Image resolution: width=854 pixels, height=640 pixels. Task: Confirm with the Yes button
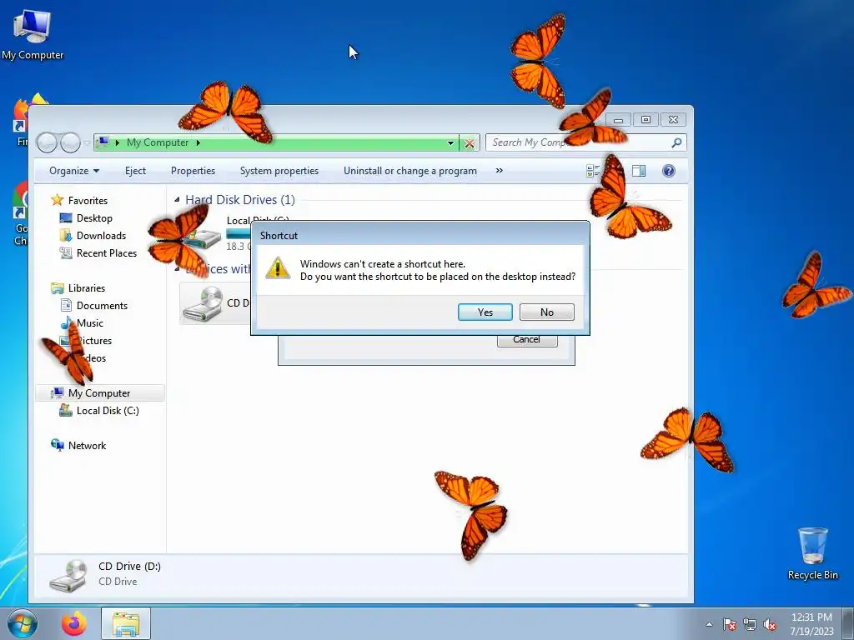485,312
